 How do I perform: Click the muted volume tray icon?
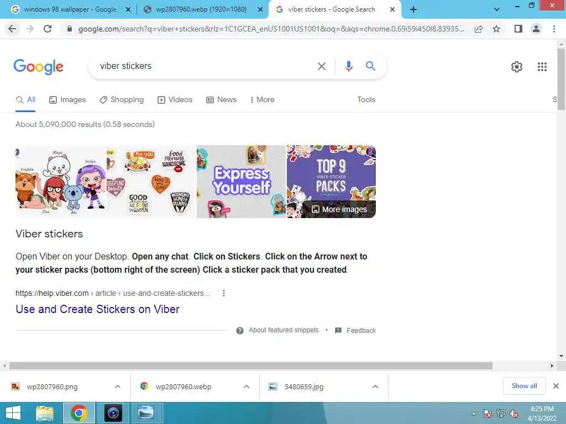(514, 414)
